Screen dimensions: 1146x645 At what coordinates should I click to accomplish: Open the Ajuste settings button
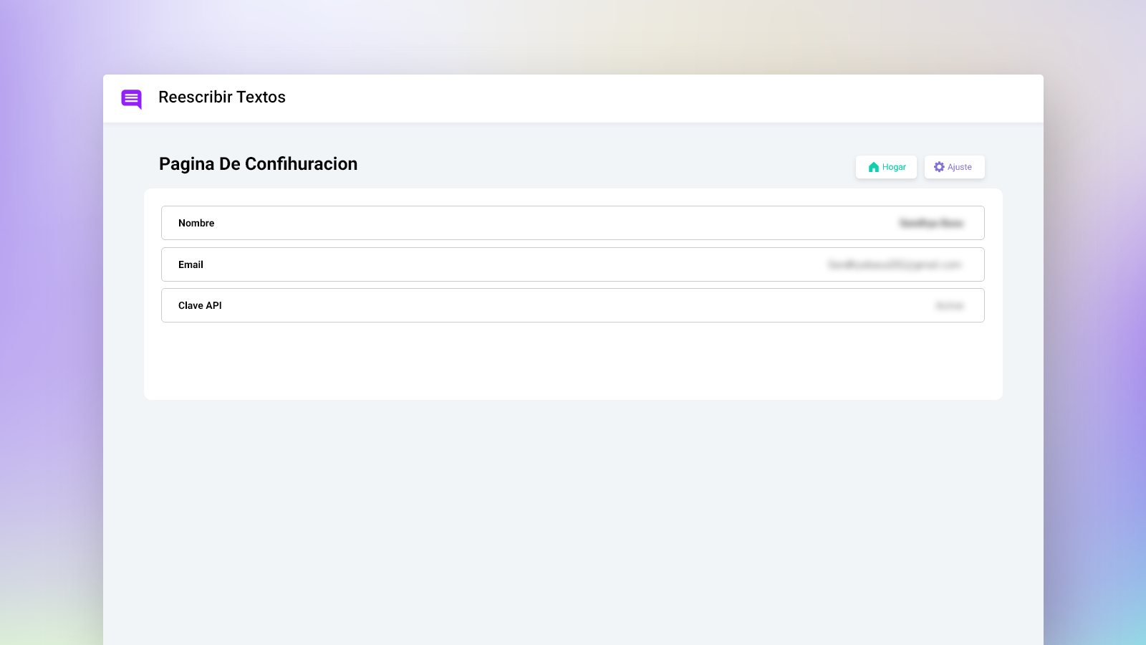[954, 167]
